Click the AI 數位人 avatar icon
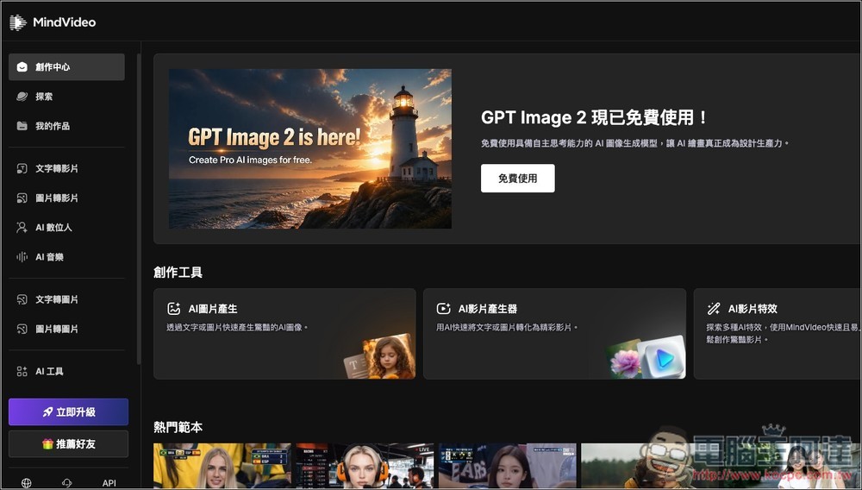 tap(22, 227)
